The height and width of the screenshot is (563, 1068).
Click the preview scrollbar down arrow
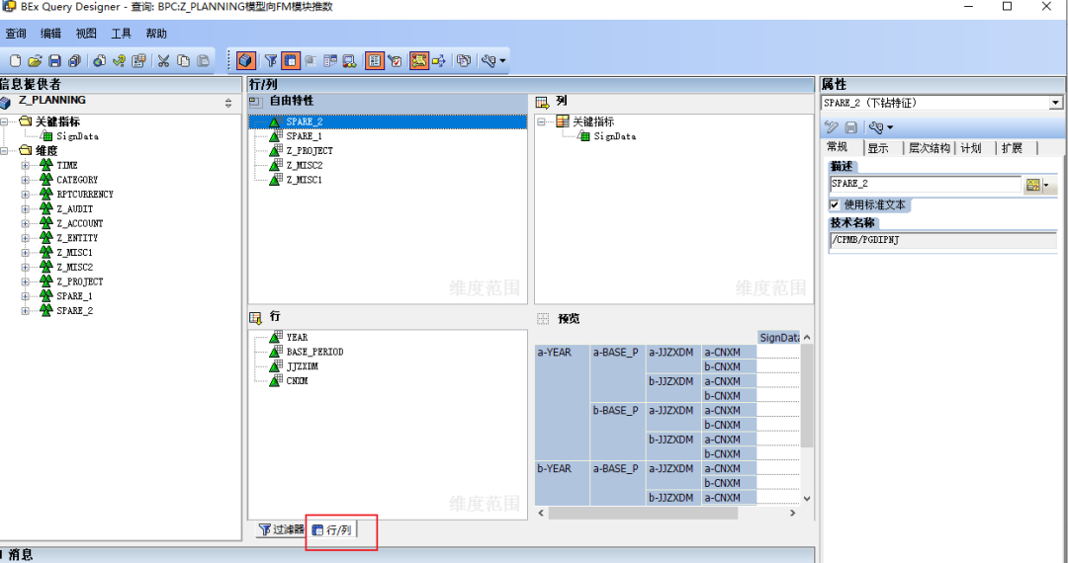click(x=807, y=499)
